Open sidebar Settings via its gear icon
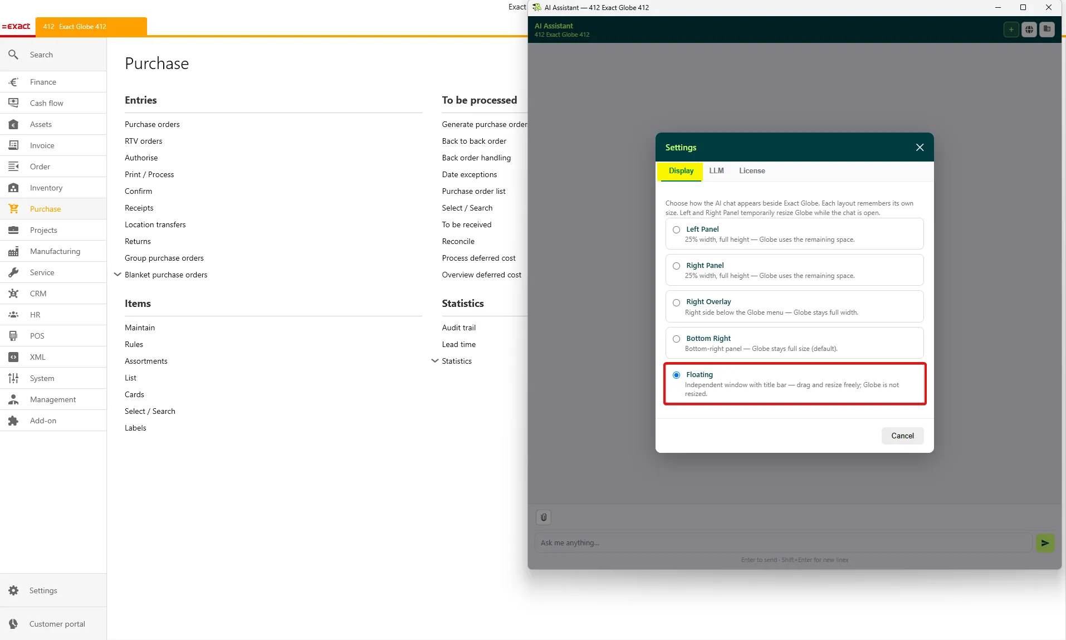The height and width of the screenshot is (640, 1066). pos(13,590)
